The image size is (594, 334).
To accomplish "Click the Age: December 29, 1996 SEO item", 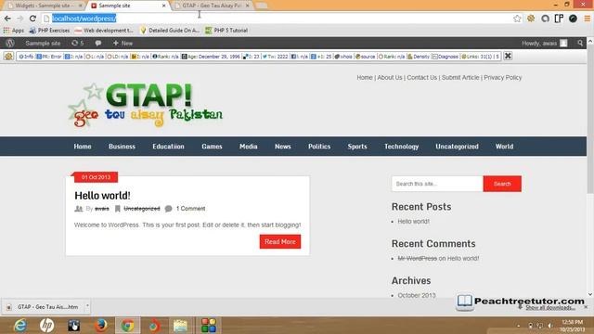I will point(211,57).
